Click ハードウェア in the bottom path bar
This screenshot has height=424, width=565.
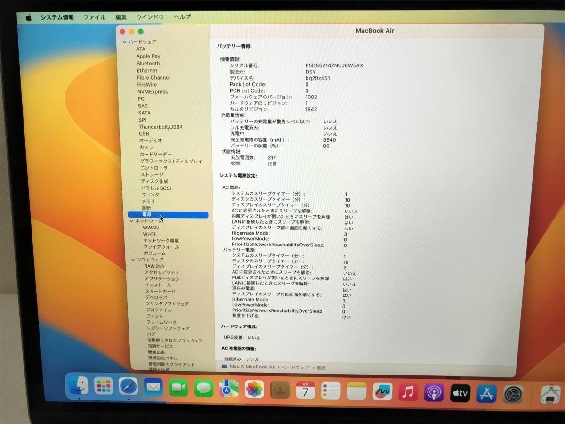point(296,367)
